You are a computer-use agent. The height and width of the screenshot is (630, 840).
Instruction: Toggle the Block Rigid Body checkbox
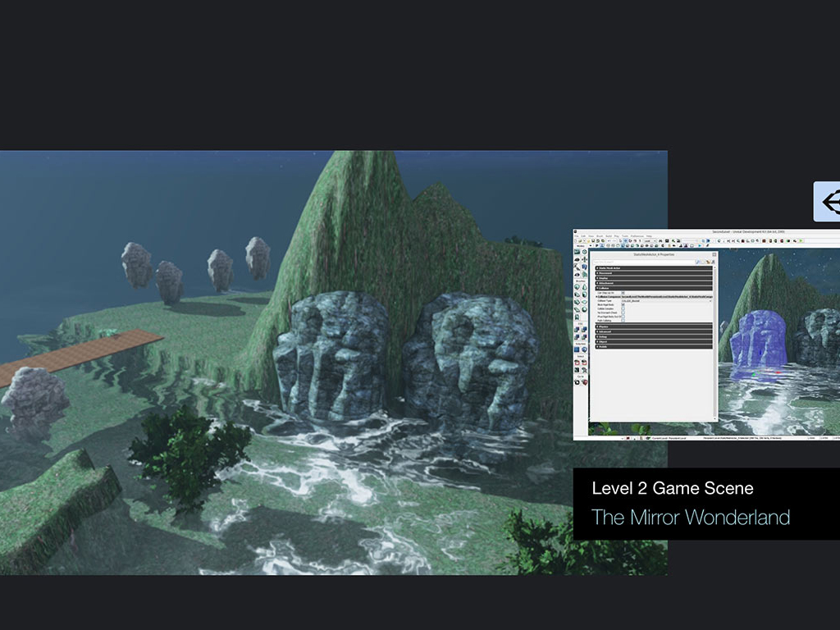623,305
